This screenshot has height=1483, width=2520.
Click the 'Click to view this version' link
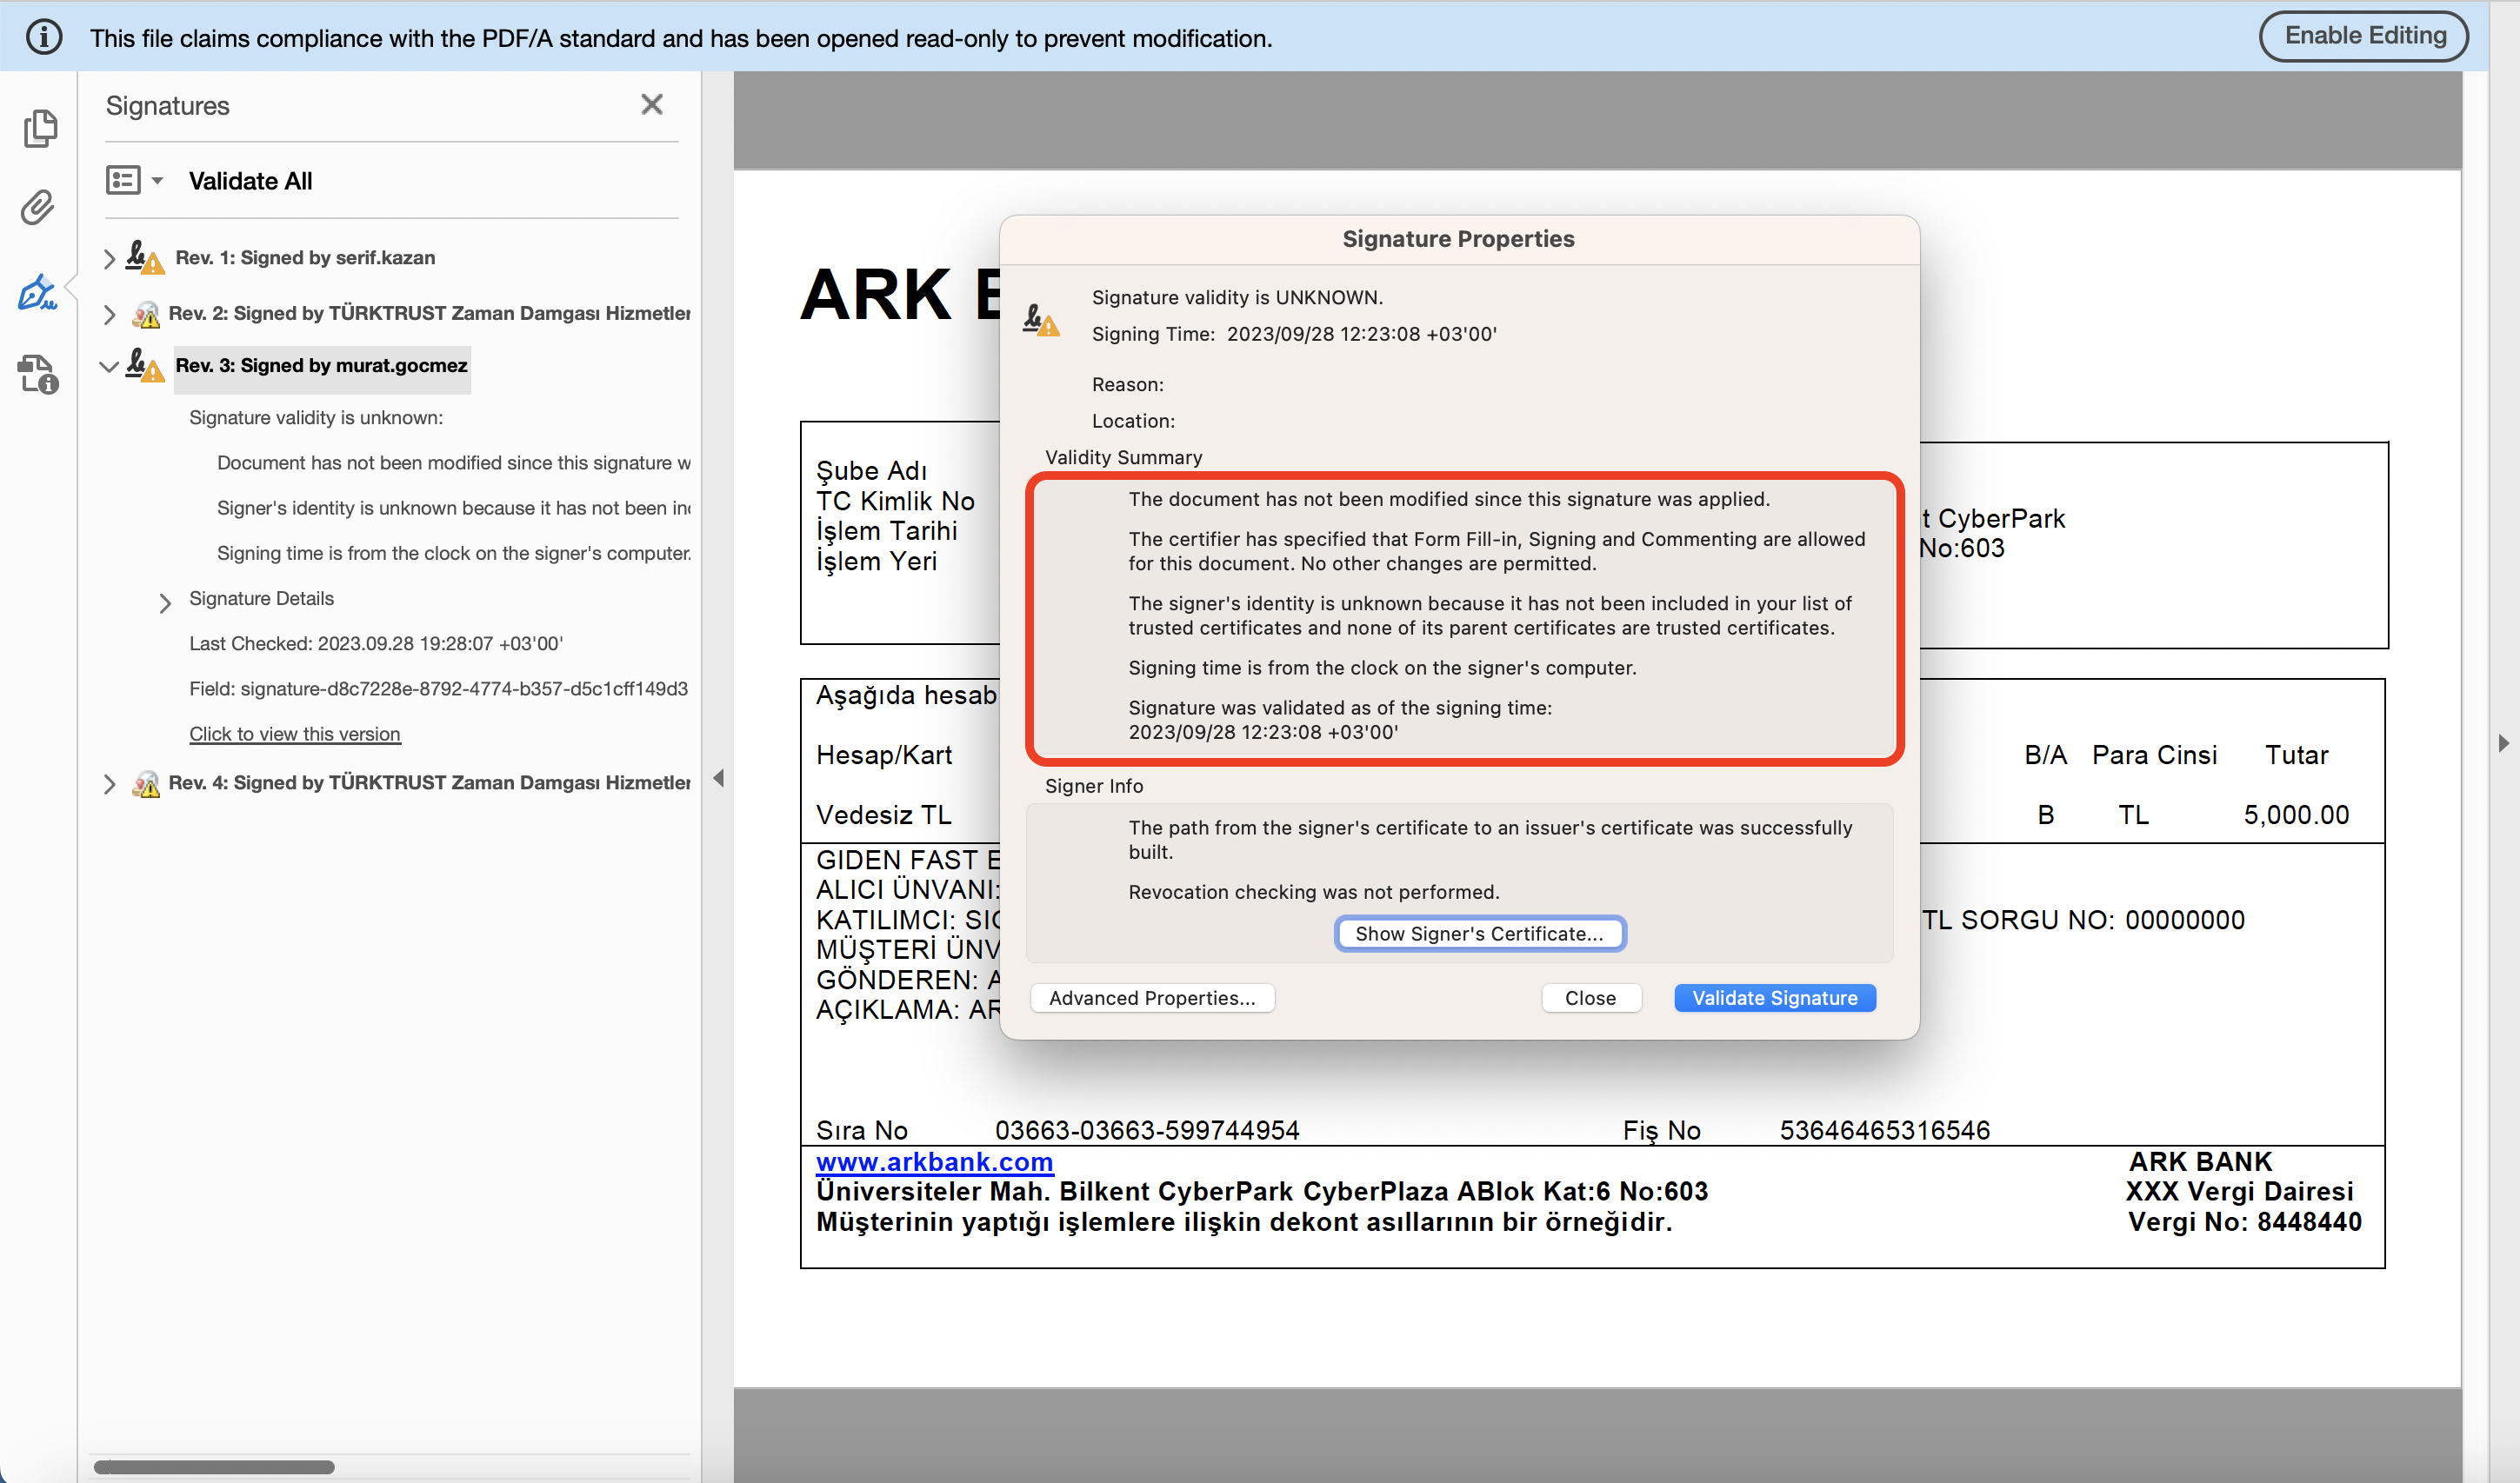pos(295,734)
